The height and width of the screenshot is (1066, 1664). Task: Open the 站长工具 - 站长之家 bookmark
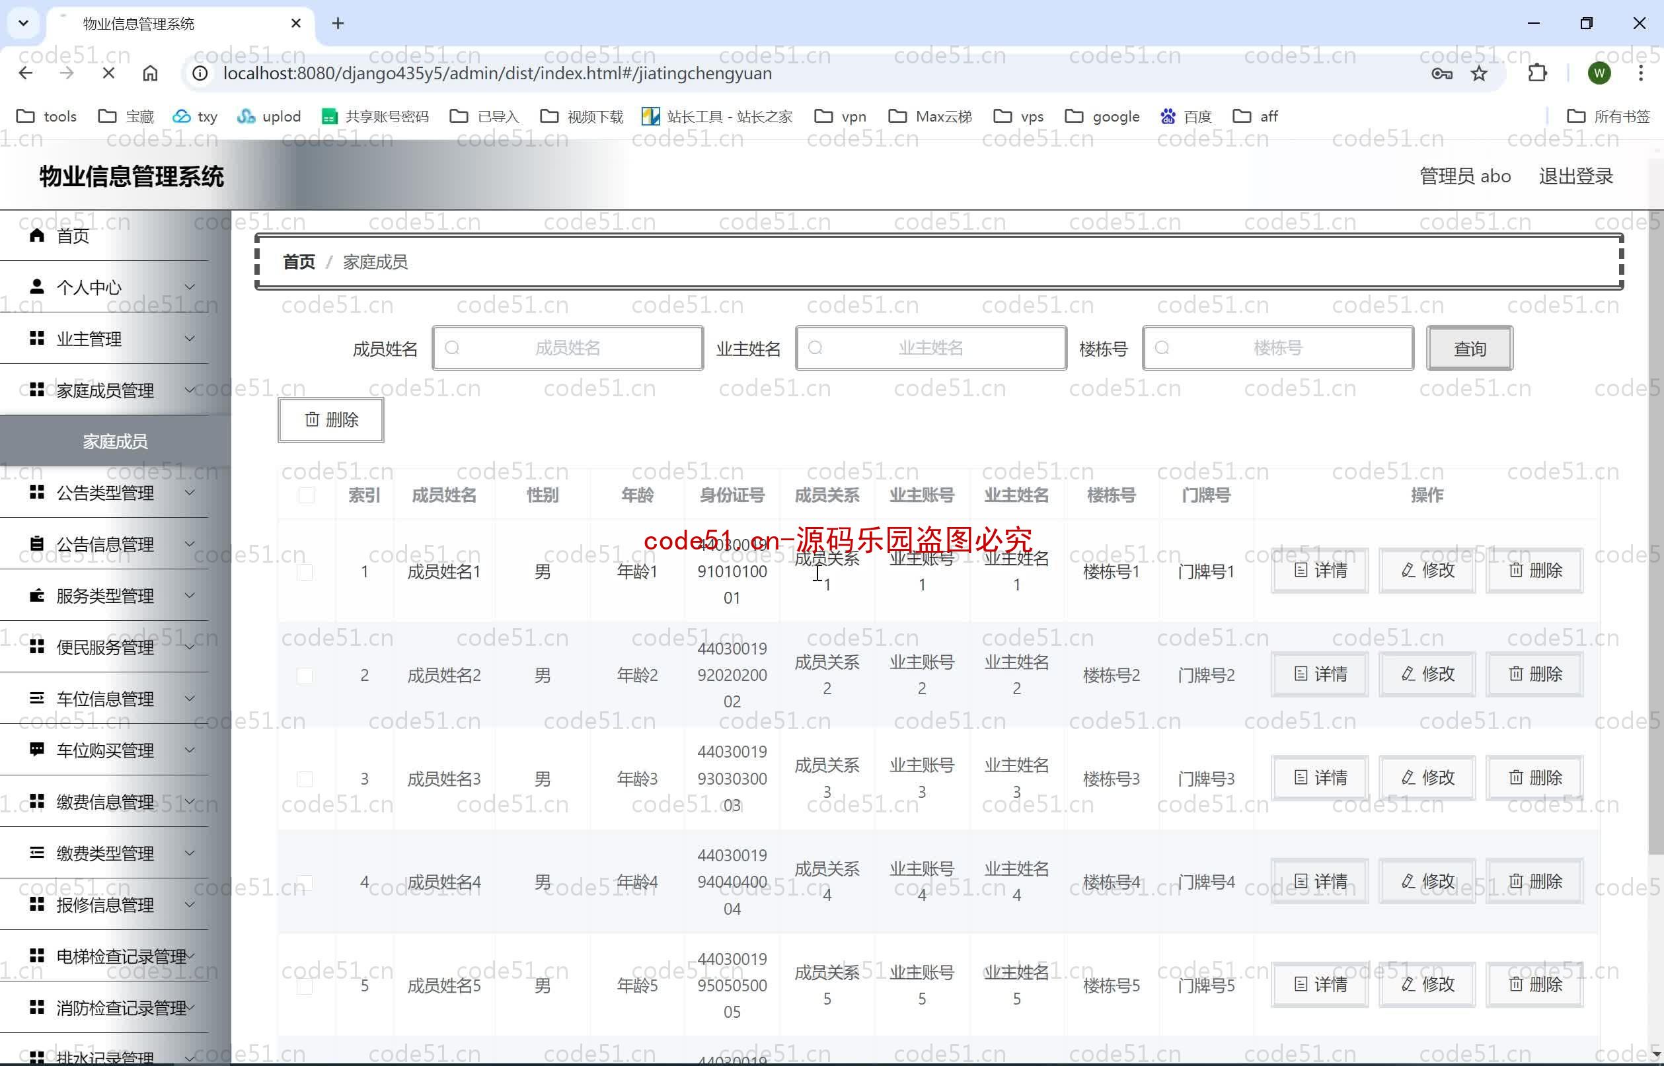(x=717, y=116)
